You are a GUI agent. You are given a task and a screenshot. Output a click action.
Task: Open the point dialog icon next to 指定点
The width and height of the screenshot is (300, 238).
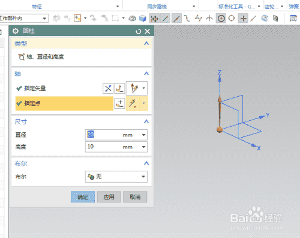(119, 103)
